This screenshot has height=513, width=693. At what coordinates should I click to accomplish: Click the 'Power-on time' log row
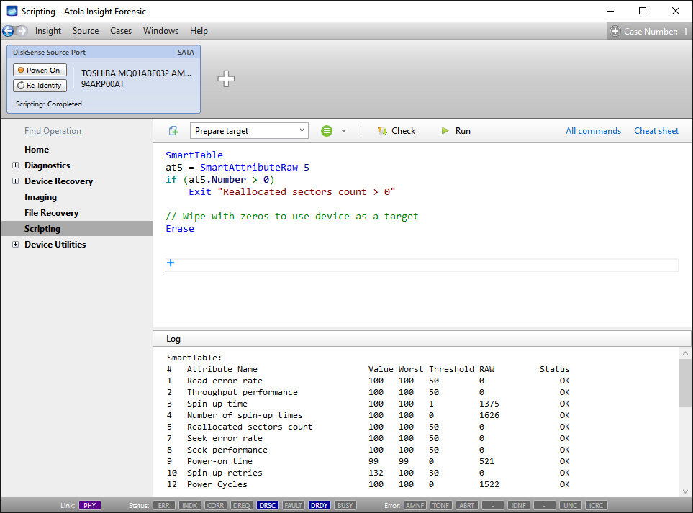click(x=368, y=461)
